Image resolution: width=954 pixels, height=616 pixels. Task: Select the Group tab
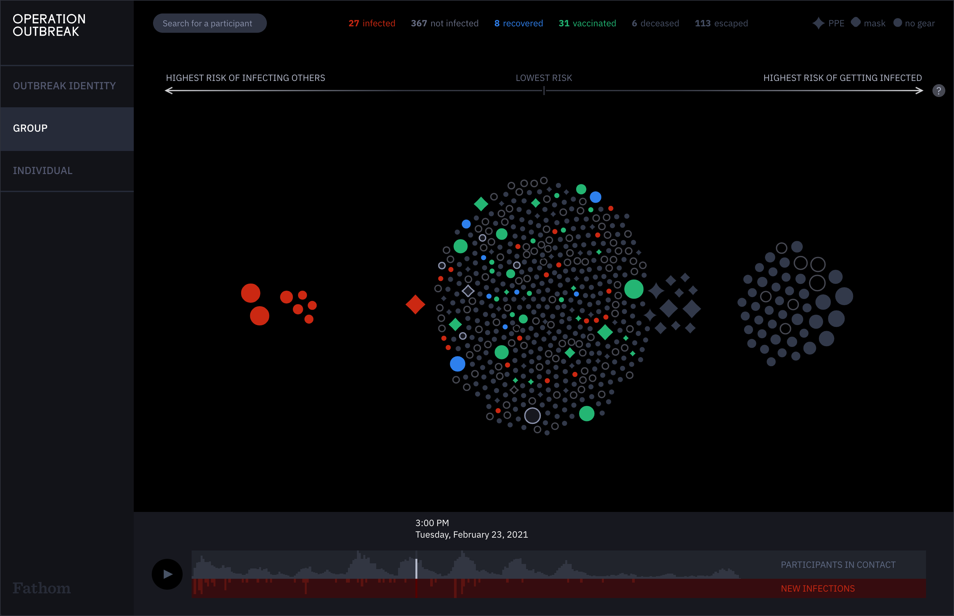point(67,128)
